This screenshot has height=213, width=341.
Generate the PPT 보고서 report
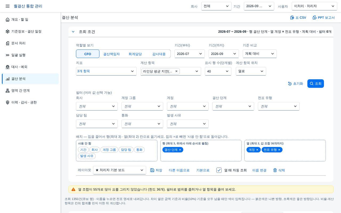(324, 18)
